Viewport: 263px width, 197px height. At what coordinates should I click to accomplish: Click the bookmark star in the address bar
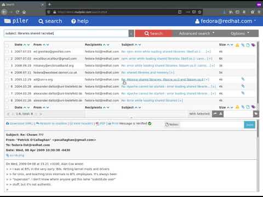200,12
